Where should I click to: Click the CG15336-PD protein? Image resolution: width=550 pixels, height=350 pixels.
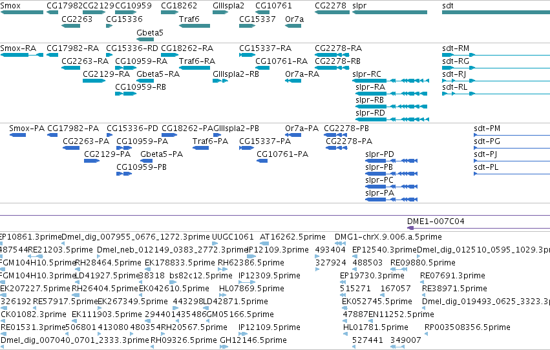pyautogui.click(x=109, y=135)
